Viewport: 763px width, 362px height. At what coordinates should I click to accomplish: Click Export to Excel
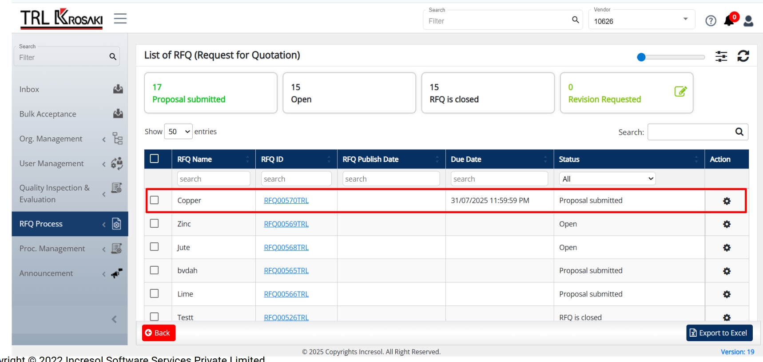(x=719, y=333)
